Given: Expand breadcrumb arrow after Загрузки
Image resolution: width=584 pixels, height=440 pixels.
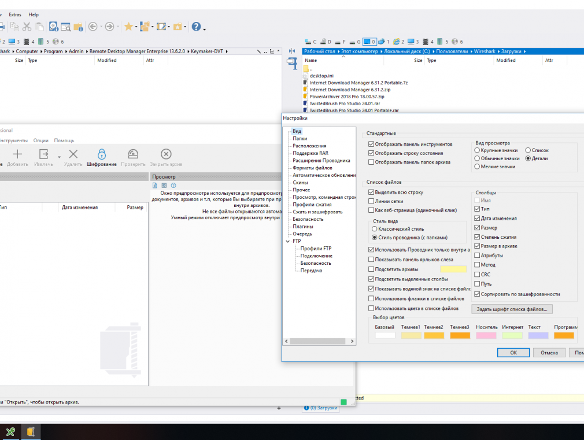Looking at the screenshot, I should point(525,51).
